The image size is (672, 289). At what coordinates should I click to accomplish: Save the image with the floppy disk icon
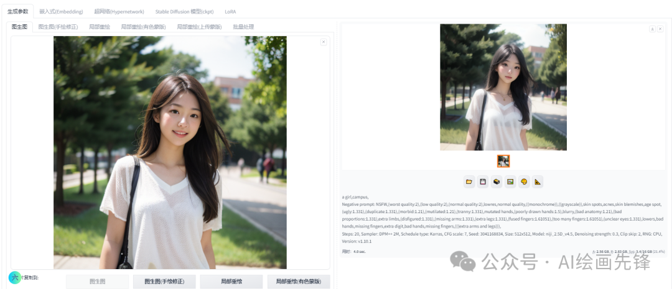click(483, 182)
